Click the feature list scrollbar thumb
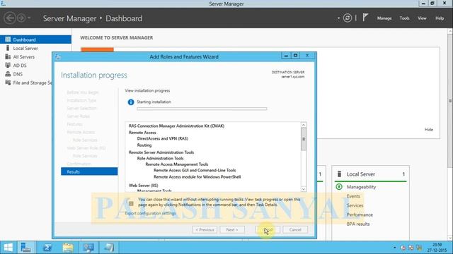Viewport: 453px width, 254px height. (x=304, y=139)
